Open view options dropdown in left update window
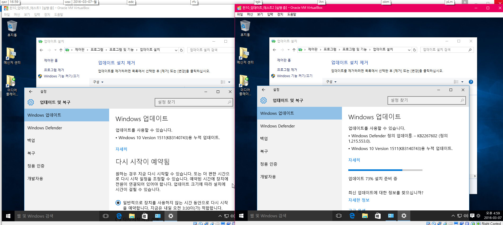The height and width of the screenshot is (225, 503). coord(229,82)
